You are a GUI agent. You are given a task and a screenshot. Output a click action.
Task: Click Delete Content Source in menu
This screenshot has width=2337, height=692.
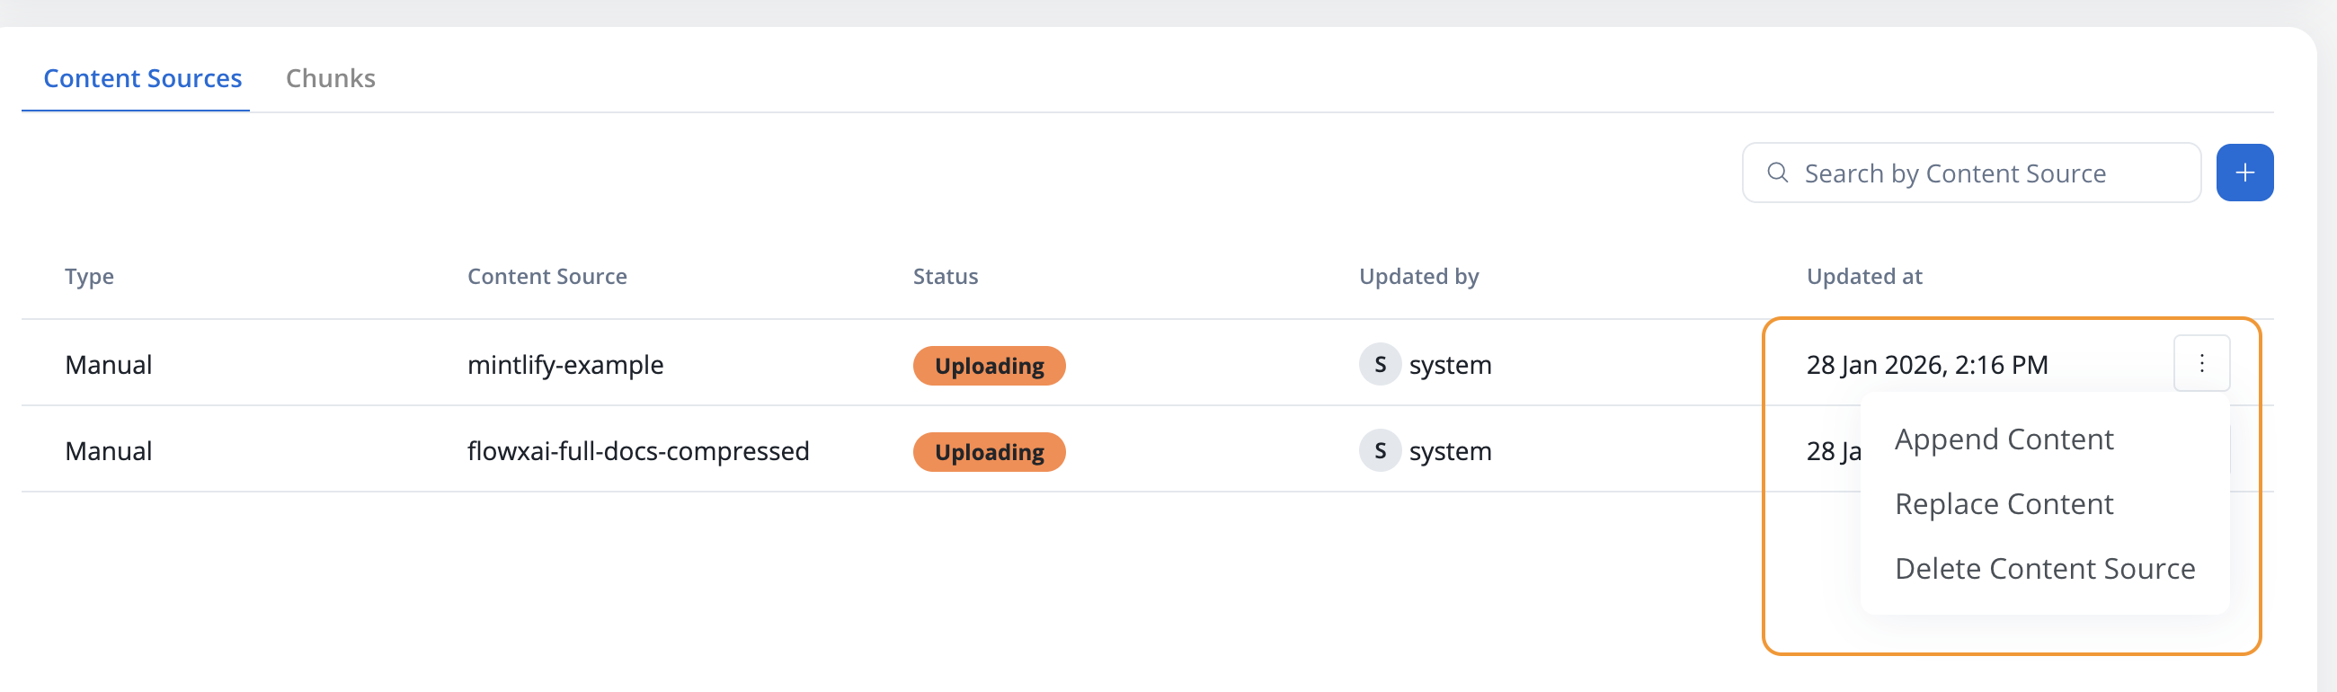tap(2044, 569)
